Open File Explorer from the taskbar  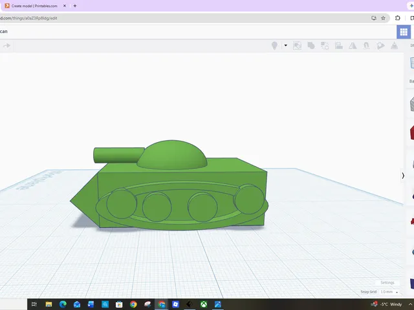(x=49, y=304)
